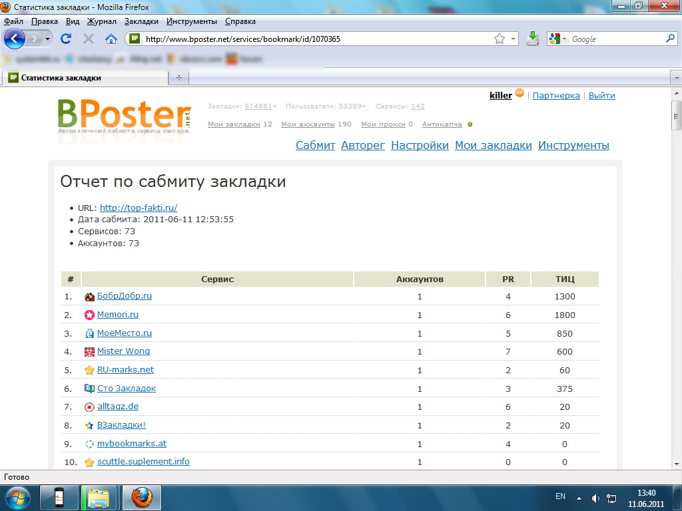Open the Memori.ru link
682x511 pixels.
coord(117,315)
